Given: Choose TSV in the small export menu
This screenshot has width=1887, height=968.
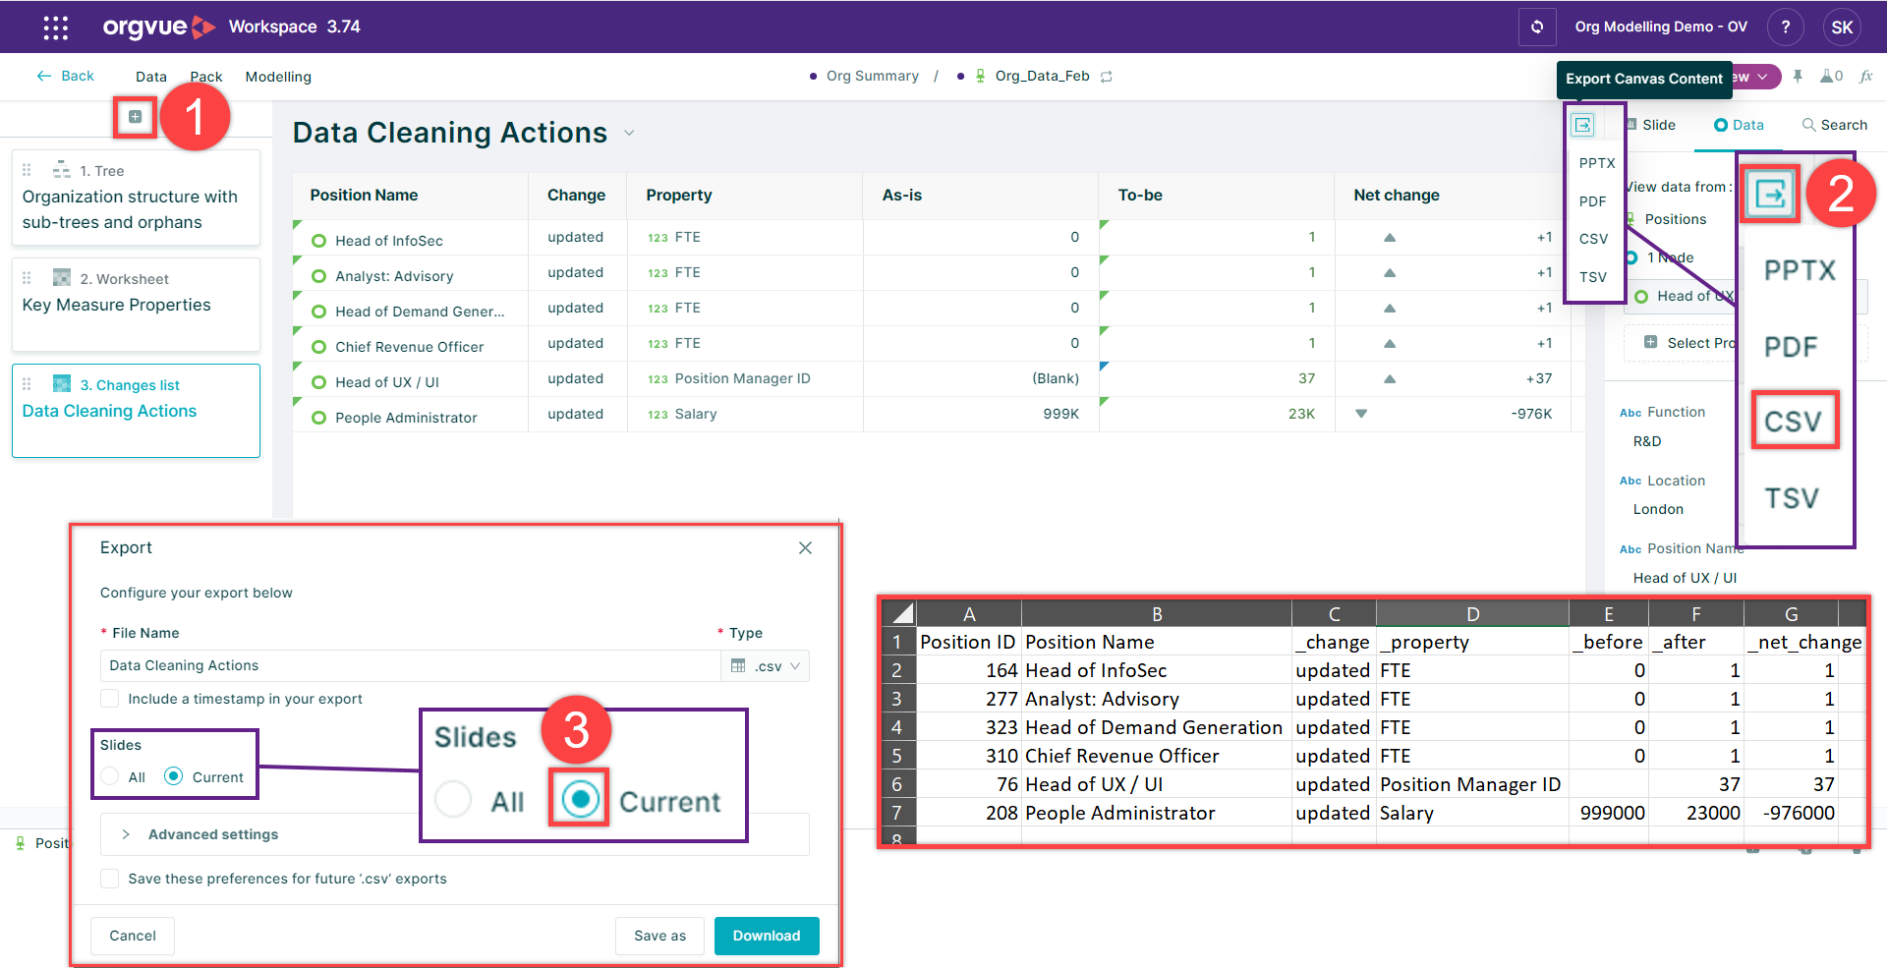Looking at the screenshot, I should tap(1593, 277).
